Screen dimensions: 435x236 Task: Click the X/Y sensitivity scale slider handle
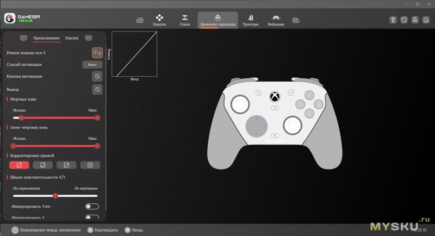pyautogui.click(x=55, y=196)
